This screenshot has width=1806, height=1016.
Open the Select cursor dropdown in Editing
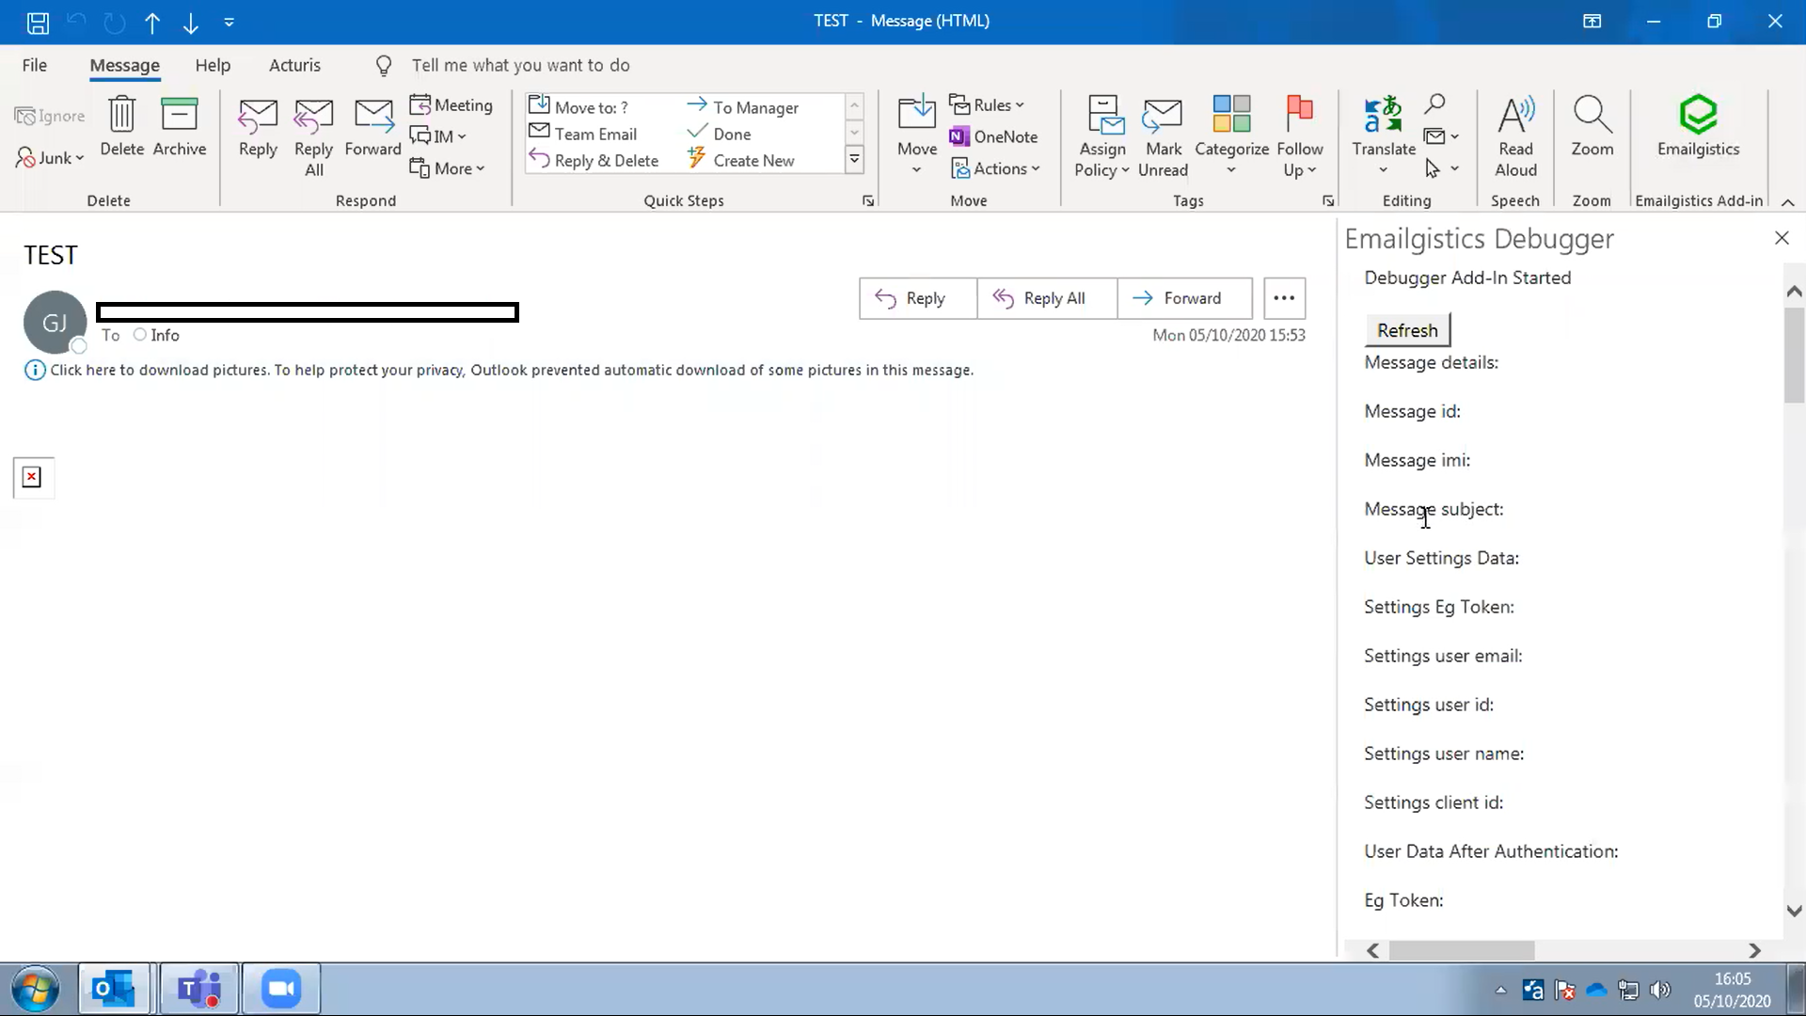pyautogui.click(x=1441, y=168)
